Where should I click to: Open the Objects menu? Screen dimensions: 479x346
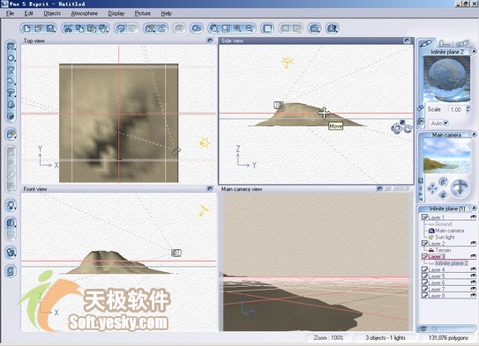tap(52, 13)
